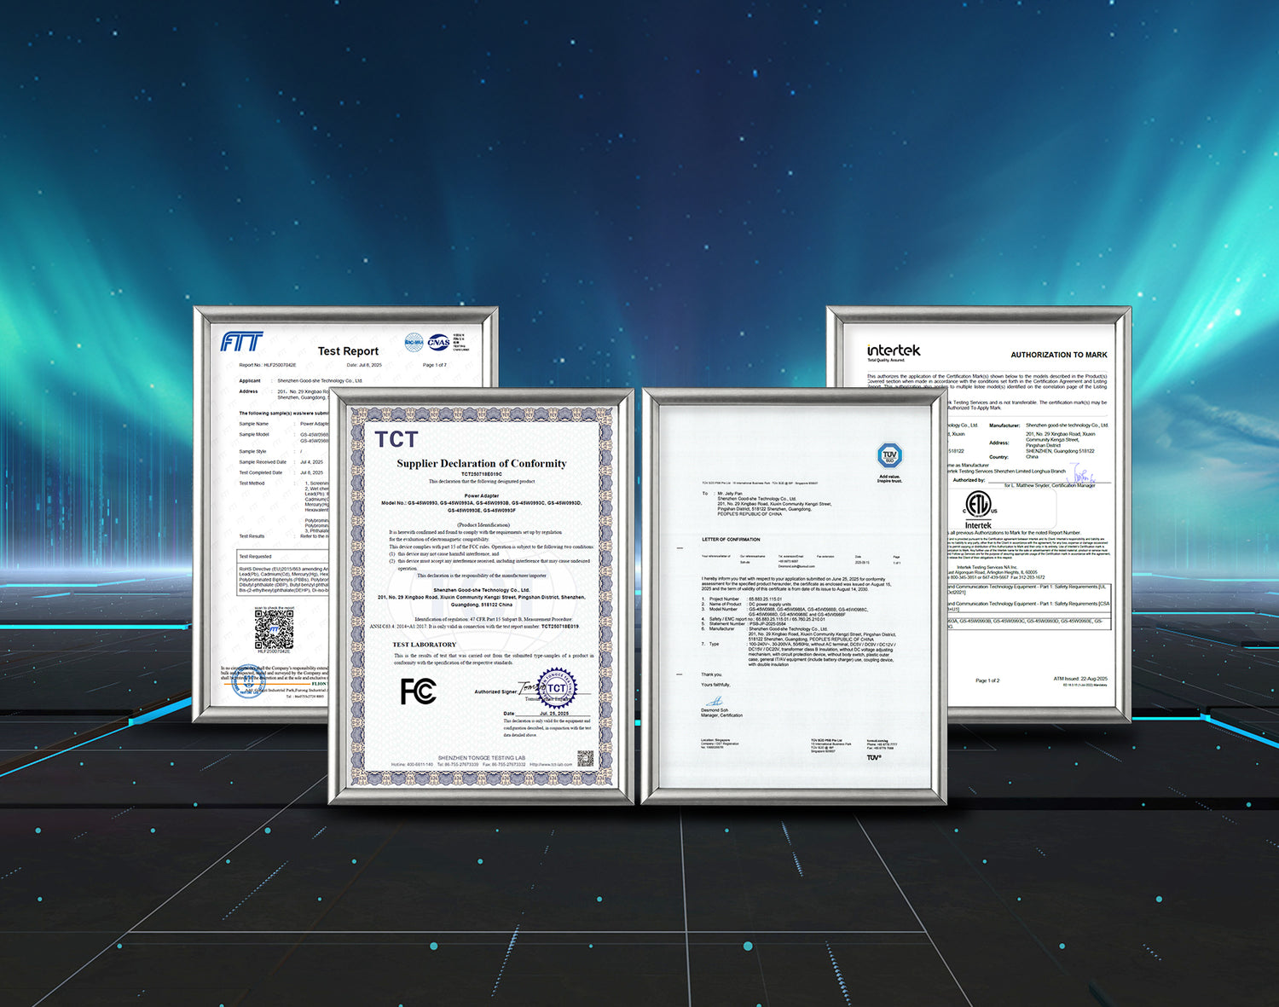1279x1007 pixels.
Task: Click the small QR code on TCT certificate
Action: point(585,758)
